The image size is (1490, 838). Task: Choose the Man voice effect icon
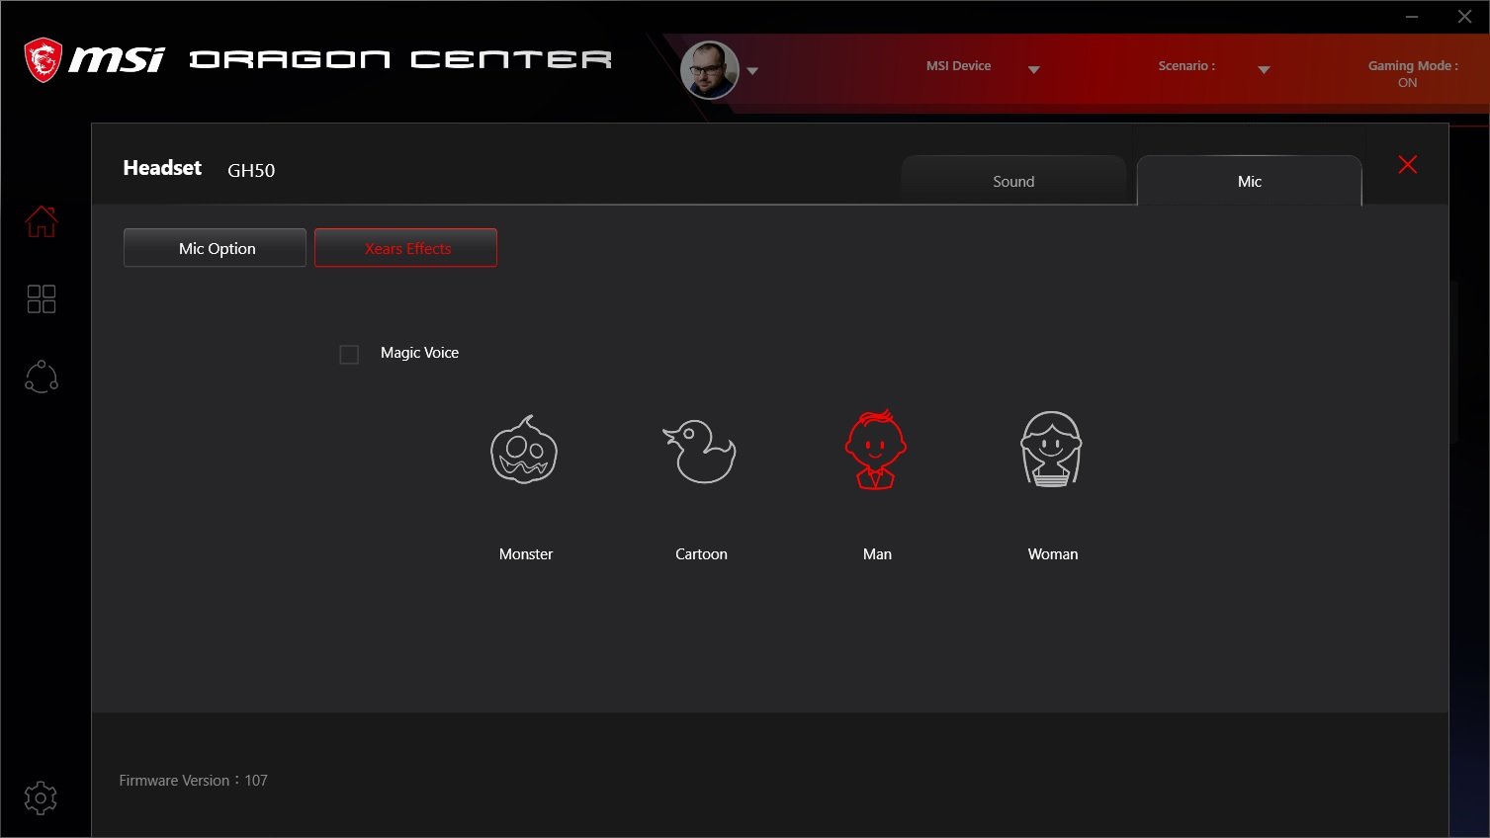coord(876,450)
